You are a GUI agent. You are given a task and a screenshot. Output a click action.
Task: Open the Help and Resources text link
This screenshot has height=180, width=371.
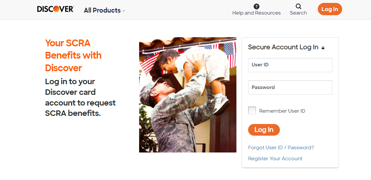point(257,13)
